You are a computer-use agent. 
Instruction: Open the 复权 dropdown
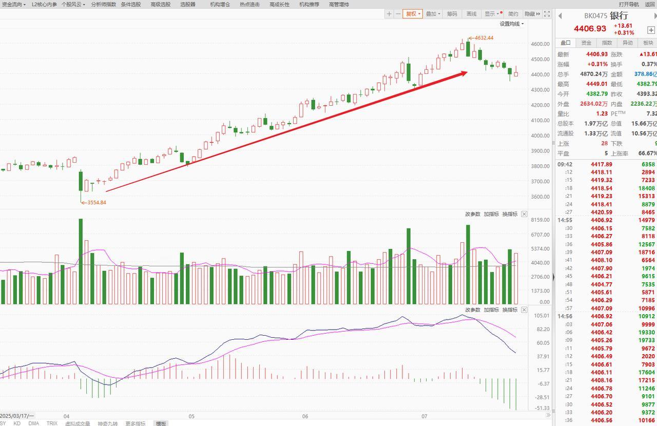coord(413,14)
